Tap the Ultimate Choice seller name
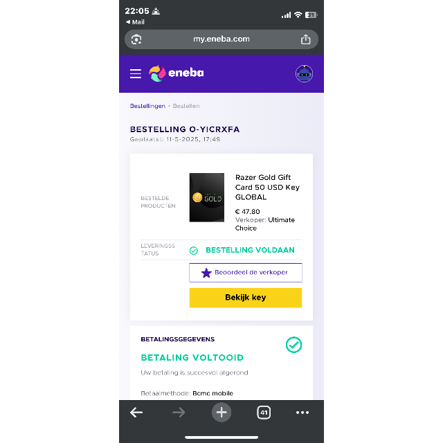 264,224
